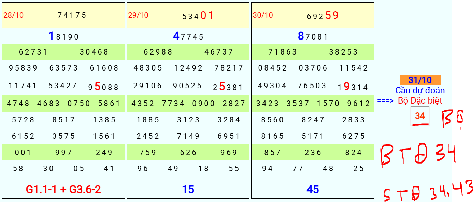
Task: Click the red 'Bộ Đặc biệt' label
Action: pyautogui.click(x=420, y=100)
